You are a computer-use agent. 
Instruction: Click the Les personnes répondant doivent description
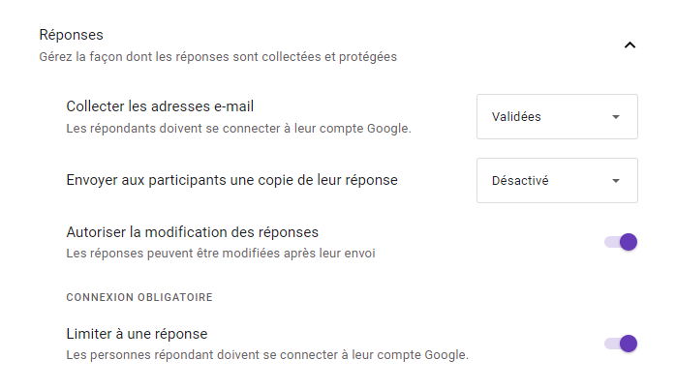(266, 355)
